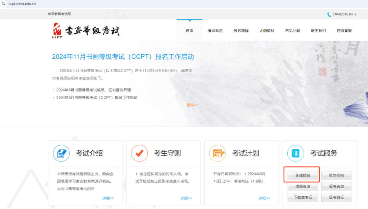Click the 更多>> link under news list
Viewport: 368px width, 209px height.
[x=192, y=105]
